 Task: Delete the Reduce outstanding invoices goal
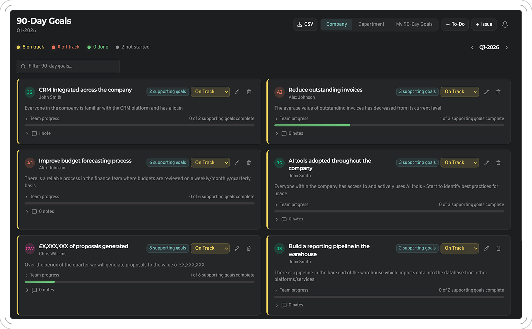coord(498,91)
